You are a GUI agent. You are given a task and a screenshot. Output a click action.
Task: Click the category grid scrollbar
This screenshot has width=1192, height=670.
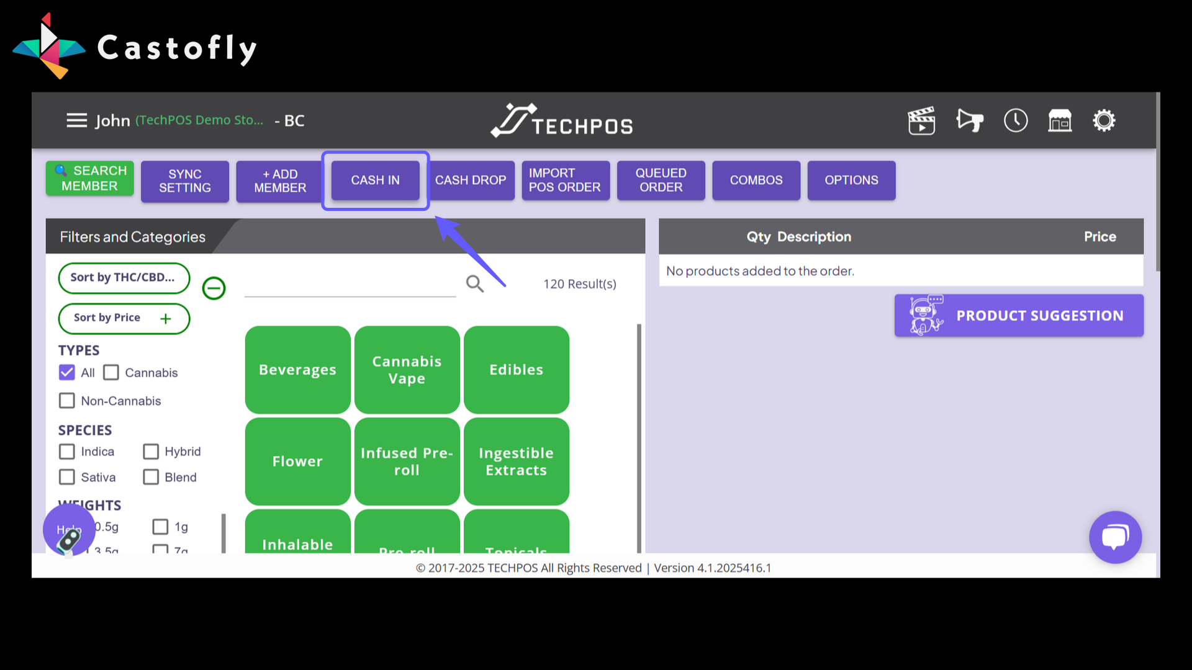[x=639, y=439]
